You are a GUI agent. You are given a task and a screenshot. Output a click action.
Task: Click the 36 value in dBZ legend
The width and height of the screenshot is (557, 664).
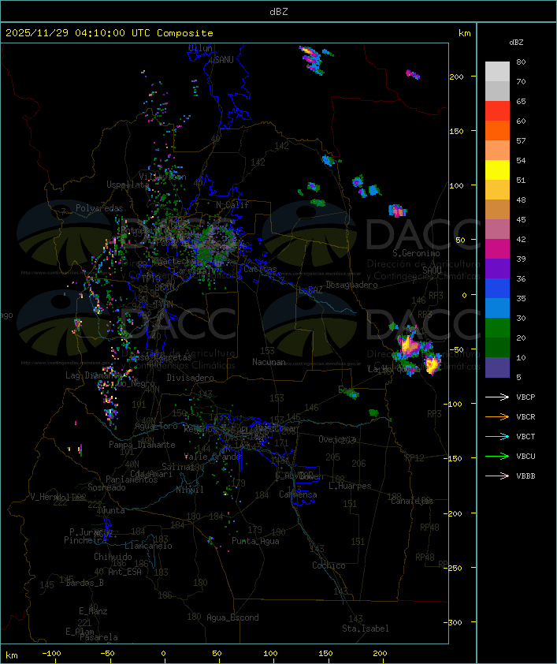click(x=521, y=279)
